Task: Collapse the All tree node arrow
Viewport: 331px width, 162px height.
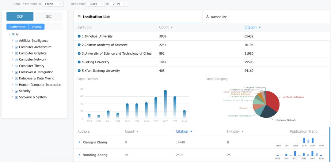Action: [9, 34]
